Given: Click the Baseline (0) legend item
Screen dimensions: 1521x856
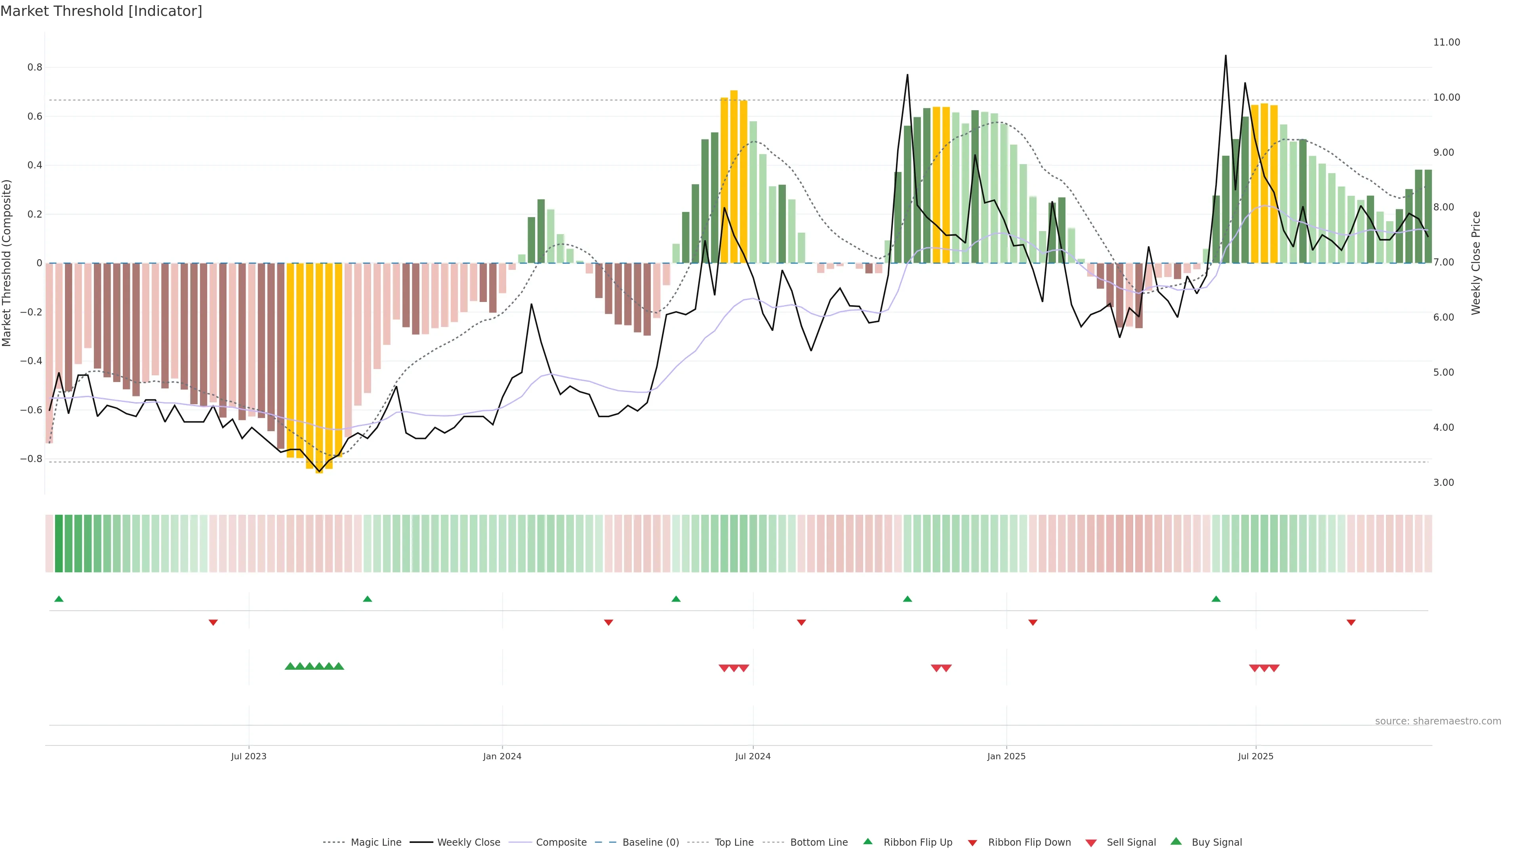Looking at the screenshot, I should click(650, 842).
